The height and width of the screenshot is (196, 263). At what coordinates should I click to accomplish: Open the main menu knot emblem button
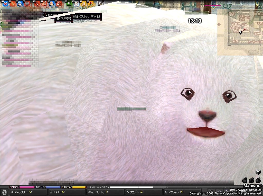[4, 192]
